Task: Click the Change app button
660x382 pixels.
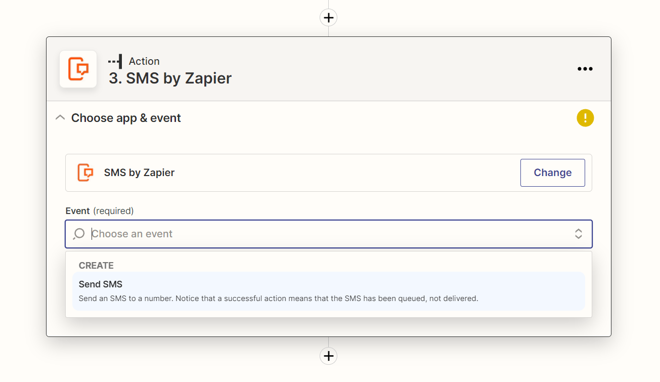Action: 553,173
